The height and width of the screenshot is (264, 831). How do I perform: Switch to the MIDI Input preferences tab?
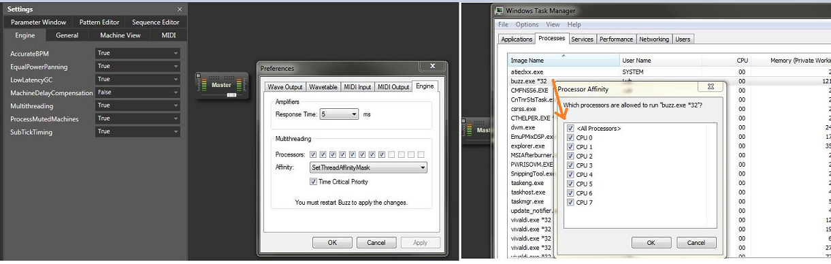(x=357, y=87)
